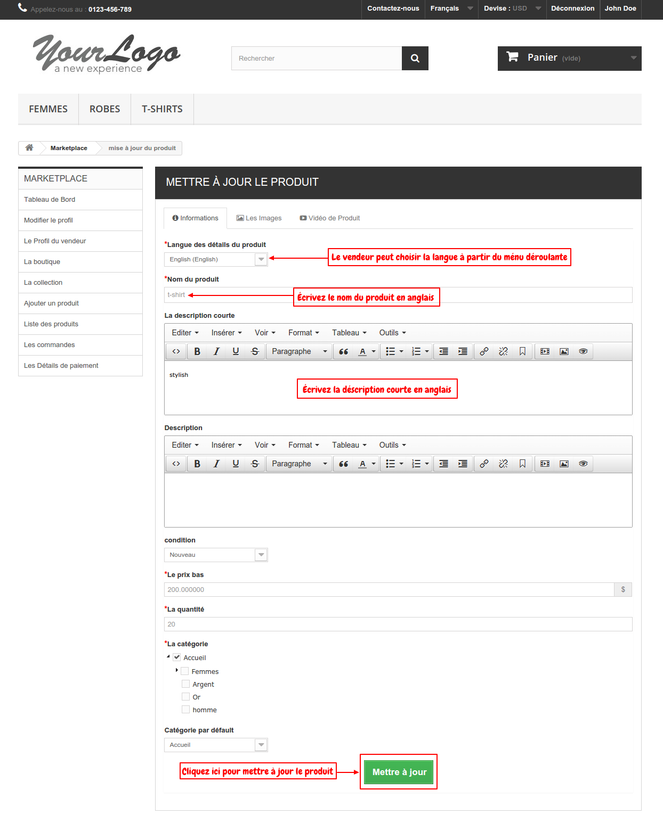Click the La quantité input field
The width and height of the screenshot is (663, 823).
click(x=398, y=624)
